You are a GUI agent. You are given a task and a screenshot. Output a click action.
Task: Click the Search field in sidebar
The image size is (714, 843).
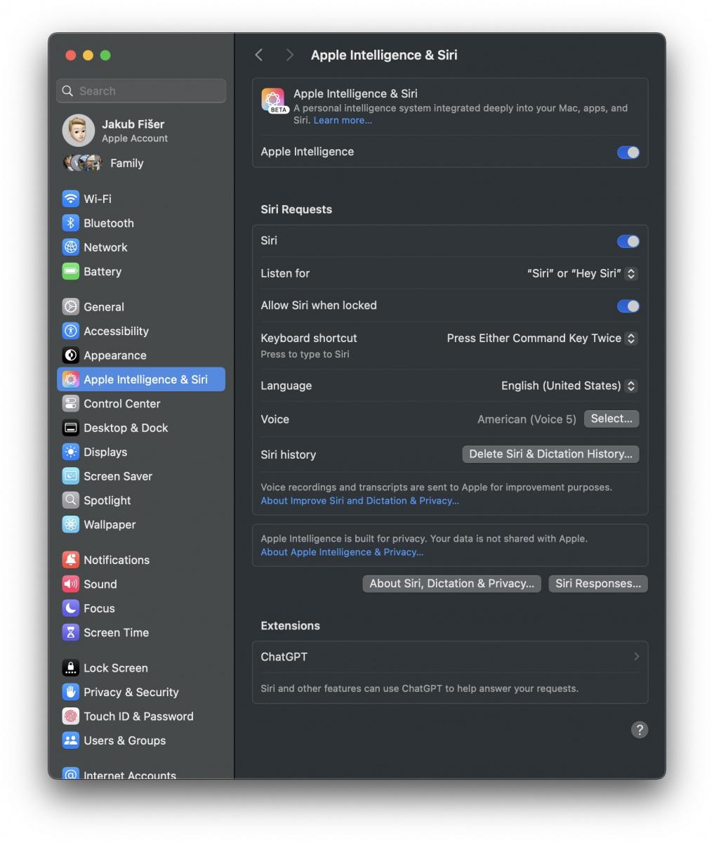coord(141,91)
